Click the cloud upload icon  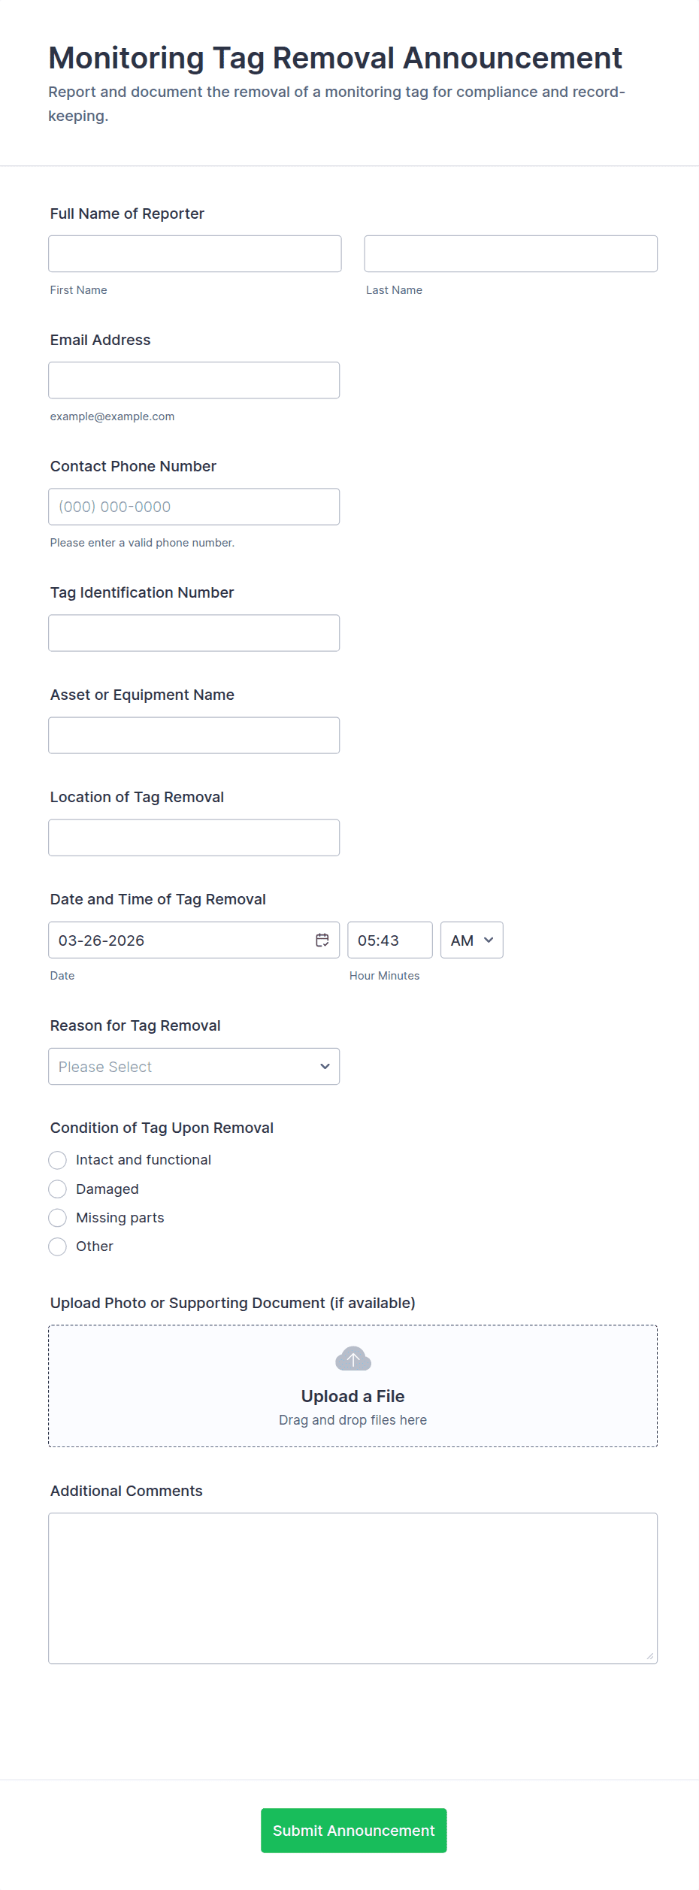click(353, 1358)
